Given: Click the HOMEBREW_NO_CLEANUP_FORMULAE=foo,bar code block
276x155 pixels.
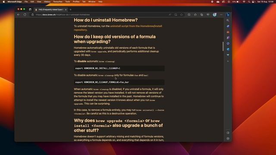Looking at the screenshot, I should [119, 82].
